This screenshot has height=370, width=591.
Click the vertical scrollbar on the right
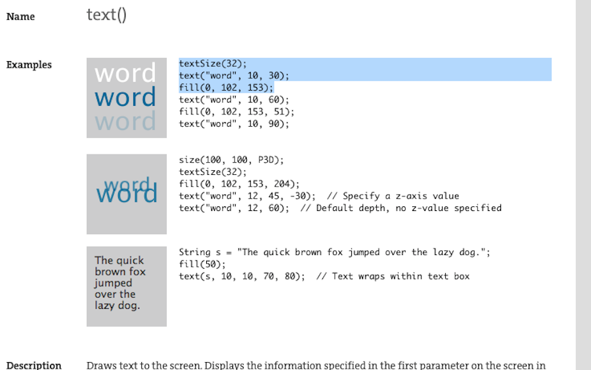click(583, 185)
